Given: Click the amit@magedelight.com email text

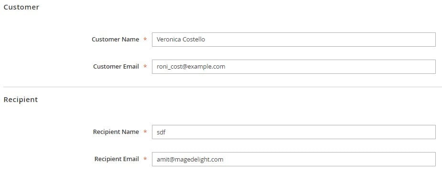Looking at the screenshot, I should point(190,160).
